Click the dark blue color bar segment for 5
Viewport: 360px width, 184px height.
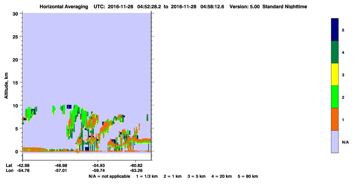click(335, 30)
